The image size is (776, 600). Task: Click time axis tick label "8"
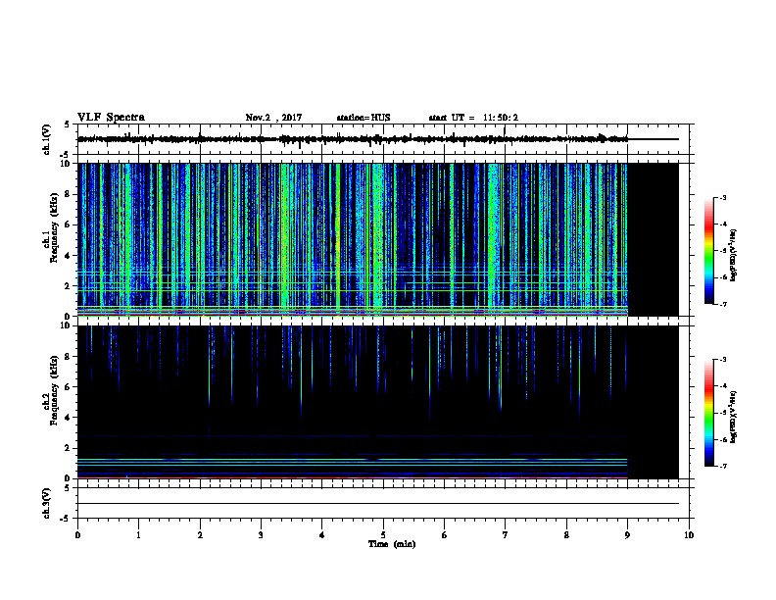[x=566, y=535]
